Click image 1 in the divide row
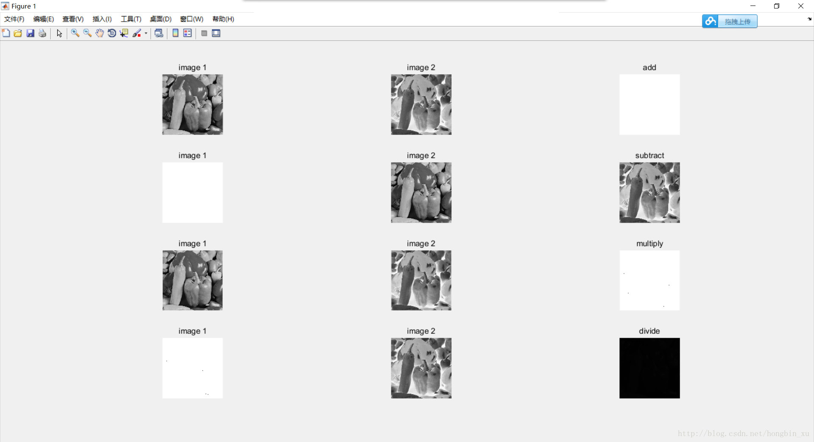 pyautogui.click(x=192, y=368)
